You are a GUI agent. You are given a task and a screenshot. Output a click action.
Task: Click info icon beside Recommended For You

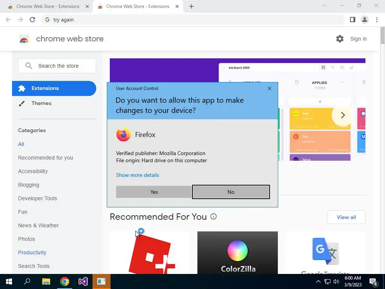pyautogui.click(x=214, y=216)
